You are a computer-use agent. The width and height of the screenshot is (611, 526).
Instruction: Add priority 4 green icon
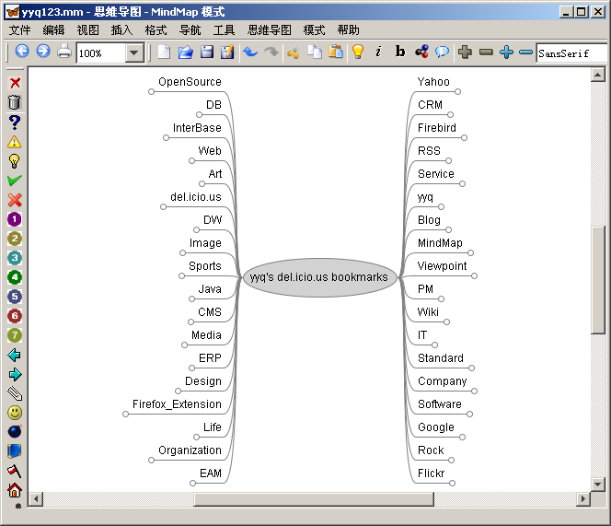(x=15, y=277)
